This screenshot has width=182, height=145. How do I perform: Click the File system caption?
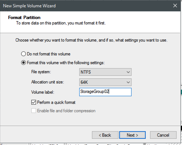tap(41, 72)
